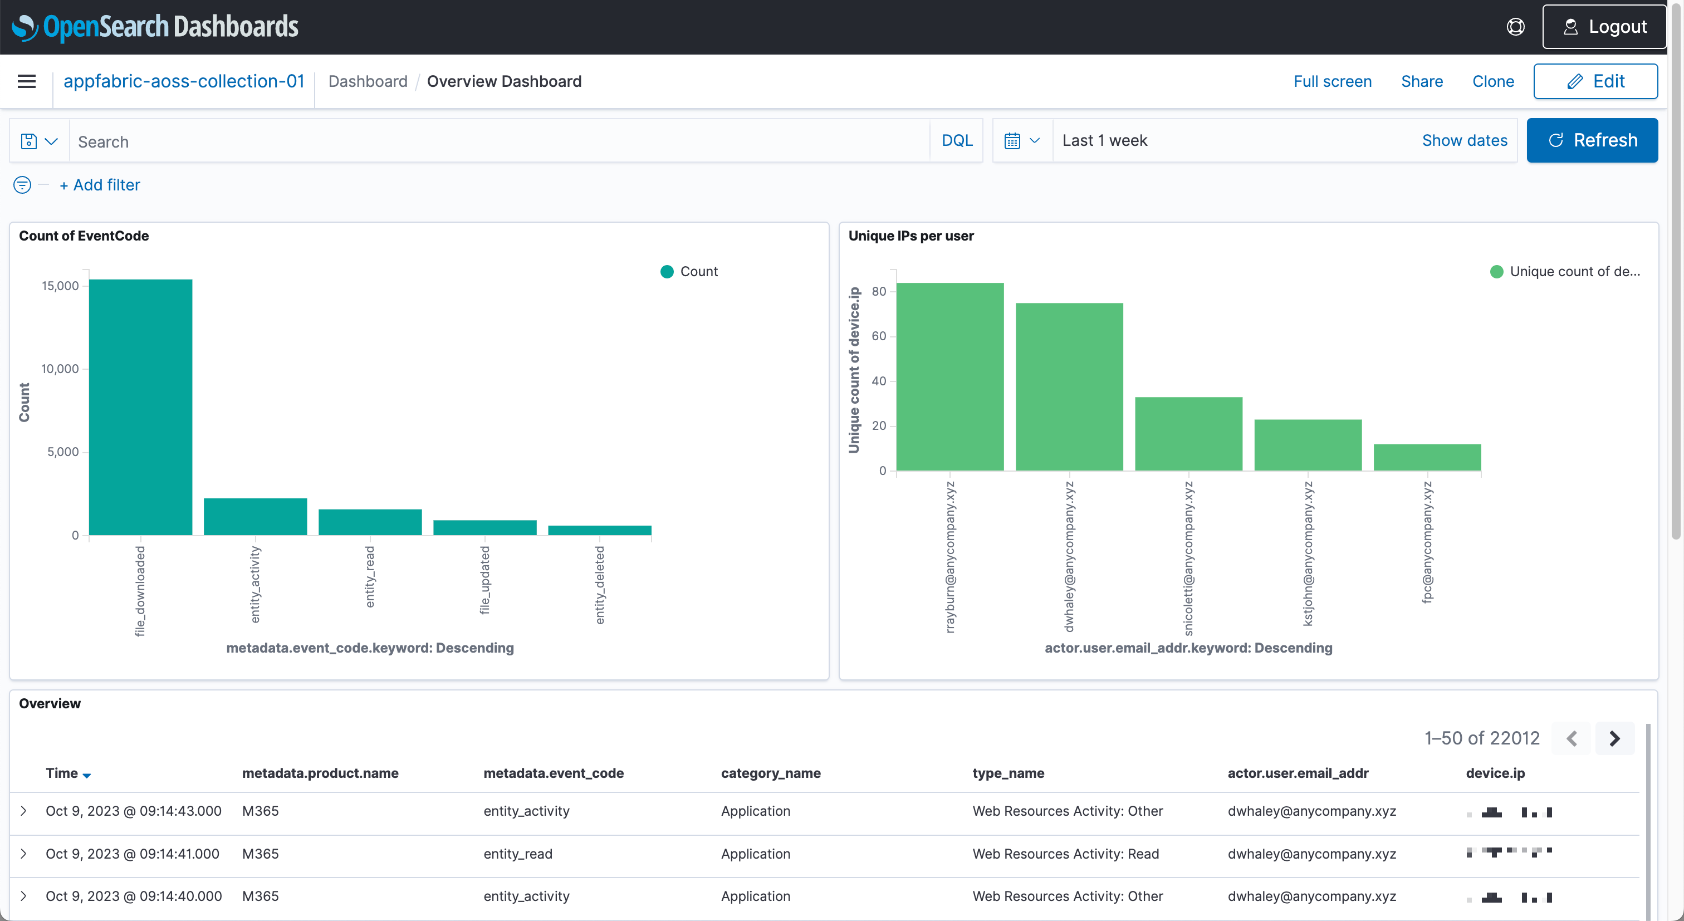Open Full screen mode
The width and height of the screenshot is (1684, 921).
pyautogui.click(x=1331, y=81)
